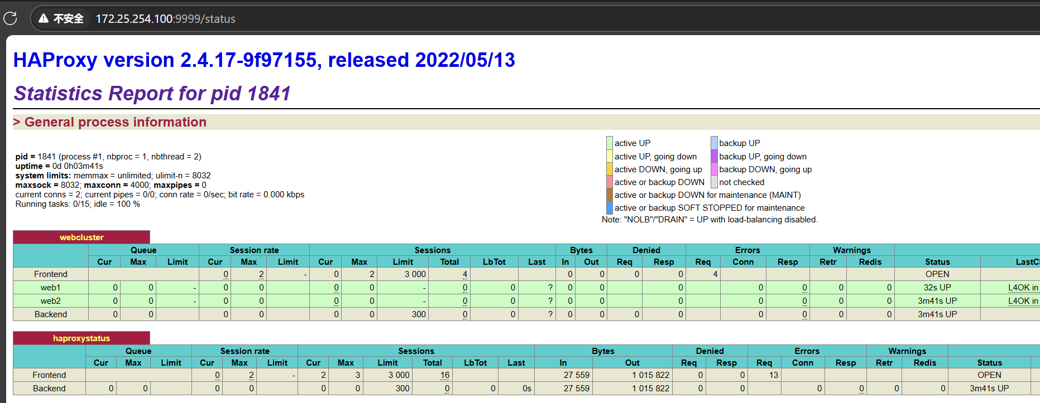The image size is (1040, 403).
Task: Click webcluster Frontend row label
Action: click(50, 274)
